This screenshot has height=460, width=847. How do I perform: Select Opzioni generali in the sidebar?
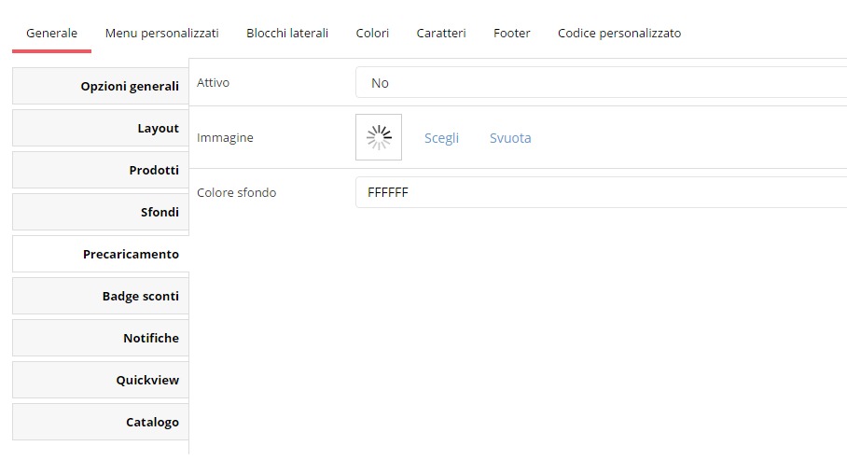(x=101, y=86)
